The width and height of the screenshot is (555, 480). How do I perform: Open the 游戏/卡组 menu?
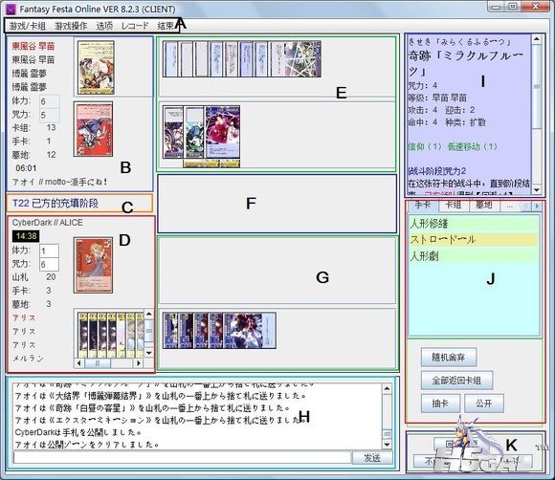point(27,26)
